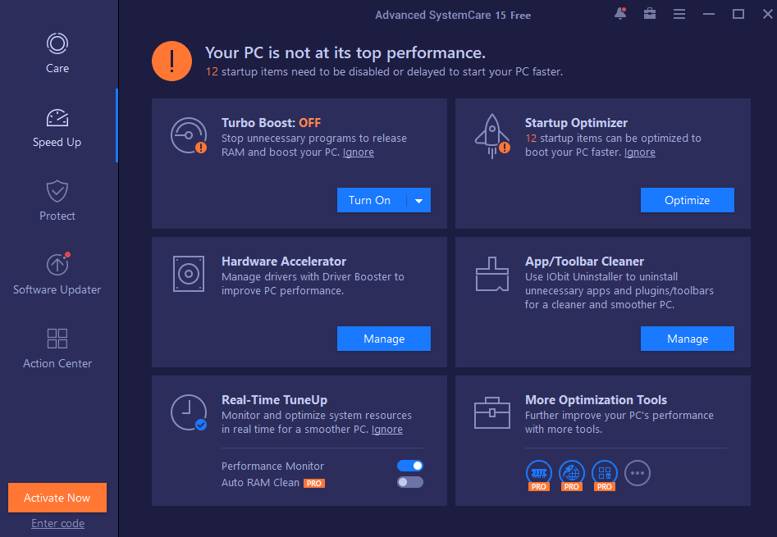The width and height of the screenshot is (777, 537).
Task: Click the notification bell icon
Action: pyautogui.click(x=619, y=13)
